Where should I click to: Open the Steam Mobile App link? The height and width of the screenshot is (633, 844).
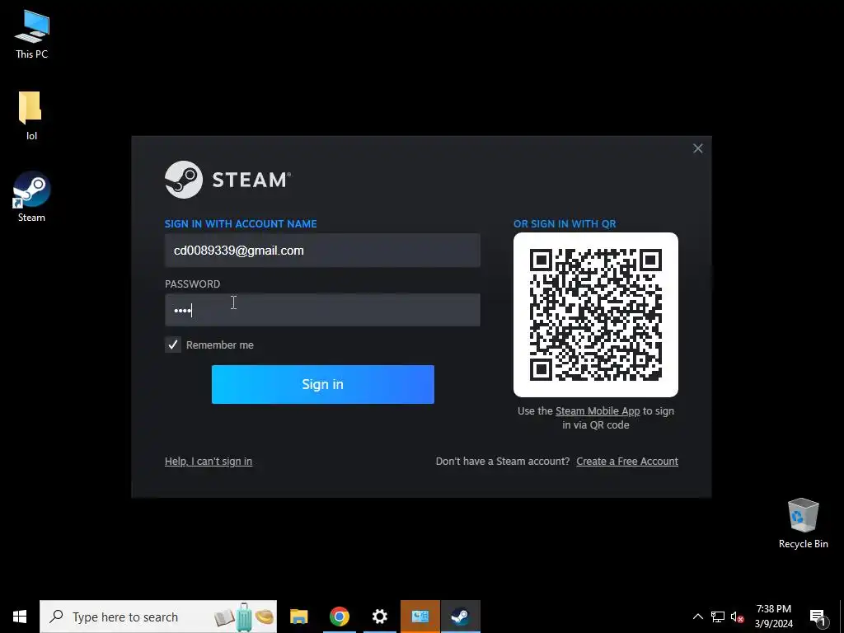point(598,411)
